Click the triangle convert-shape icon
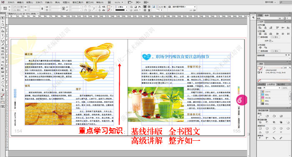This screenshot has width=292, height=157. click(x=260, y=132)
